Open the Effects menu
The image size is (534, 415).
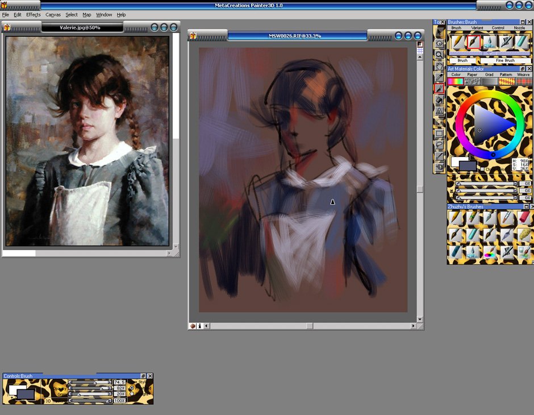coord(34,15)
